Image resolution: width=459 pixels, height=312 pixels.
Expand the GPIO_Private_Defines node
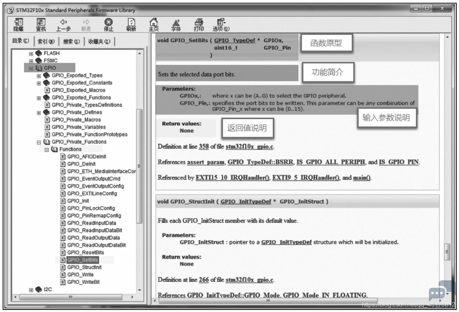coord(39,113)
